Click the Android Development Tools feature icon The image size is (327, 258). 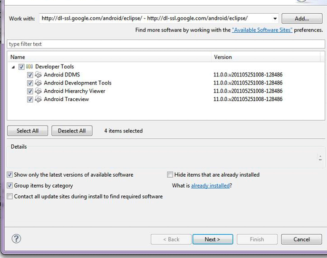tap(38, 83)
